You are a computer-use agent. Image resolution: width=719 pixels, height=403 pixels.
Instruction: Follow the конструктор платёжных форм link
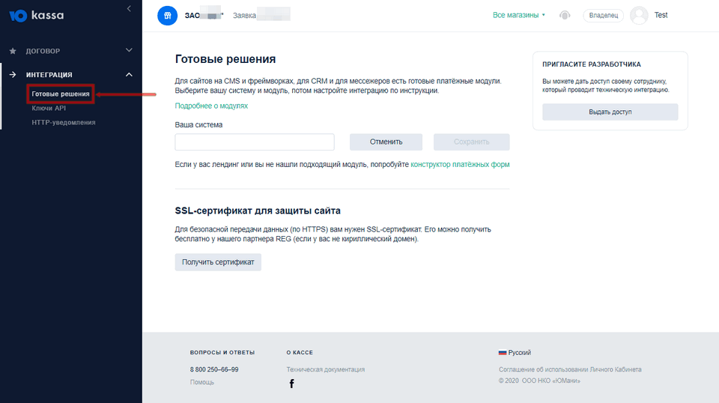[x=460, y=163]
